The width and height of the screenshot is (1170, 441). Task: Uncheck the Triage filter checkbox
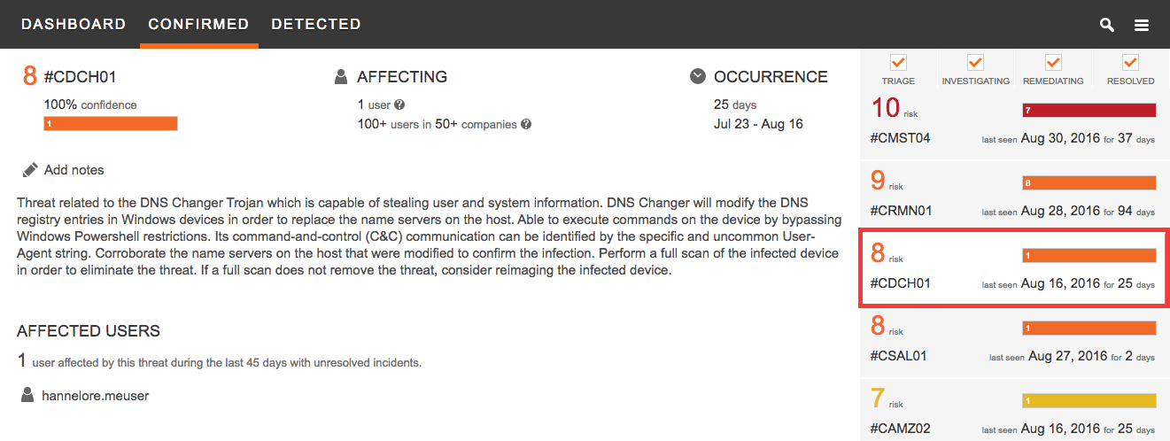tap(898, 62)
